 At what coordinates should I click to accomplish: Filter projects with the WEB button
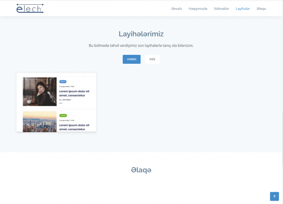(x=152, y=59)
